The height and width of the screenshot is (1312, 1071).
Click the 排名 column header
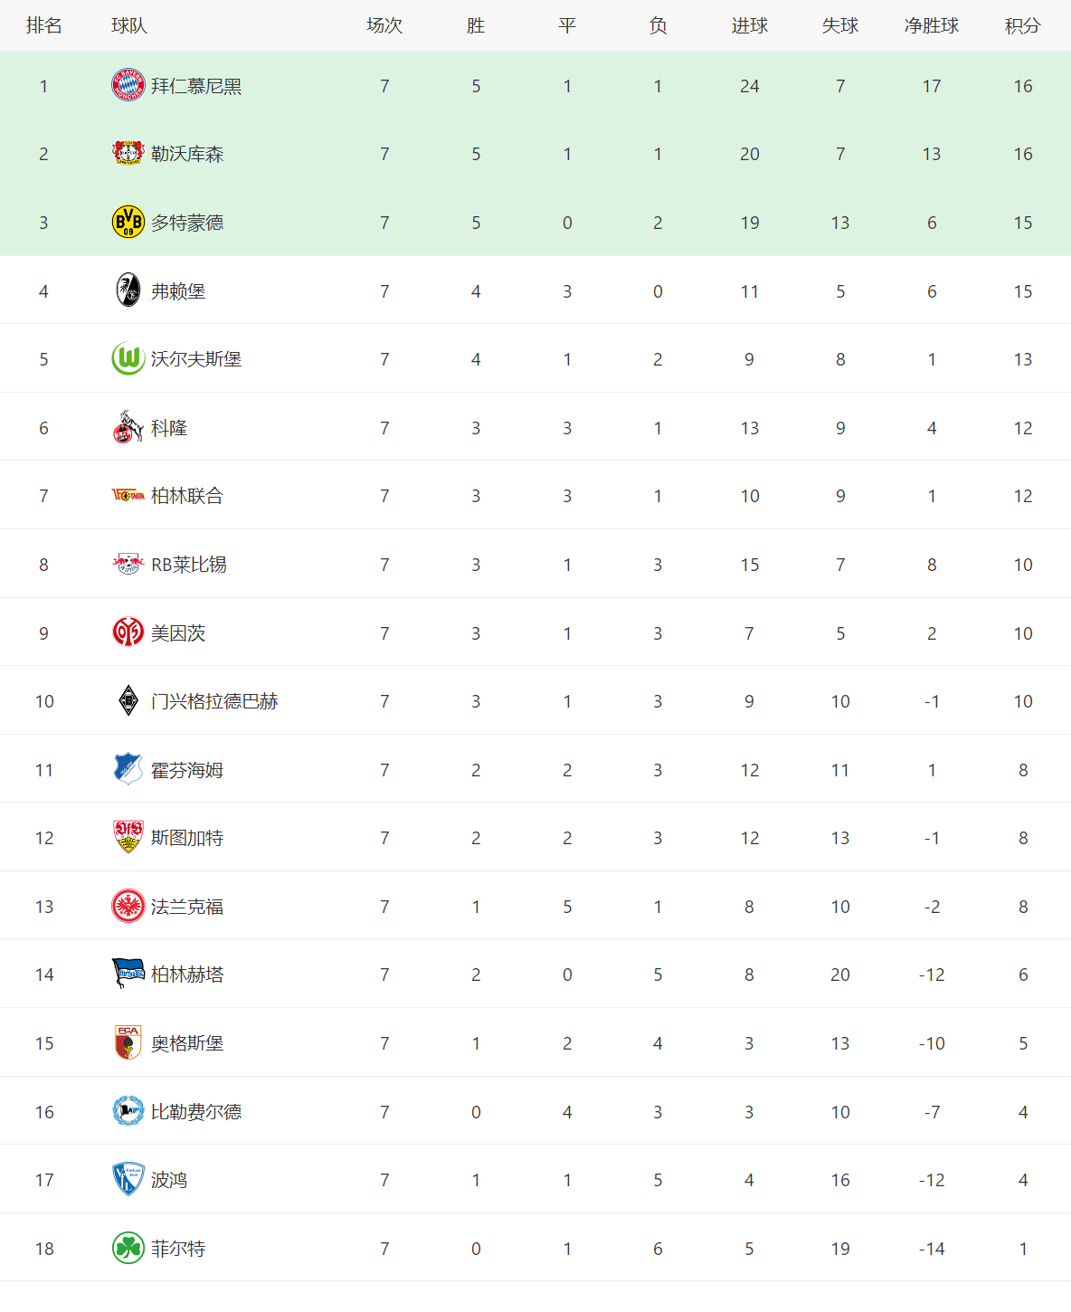[44, 26]
